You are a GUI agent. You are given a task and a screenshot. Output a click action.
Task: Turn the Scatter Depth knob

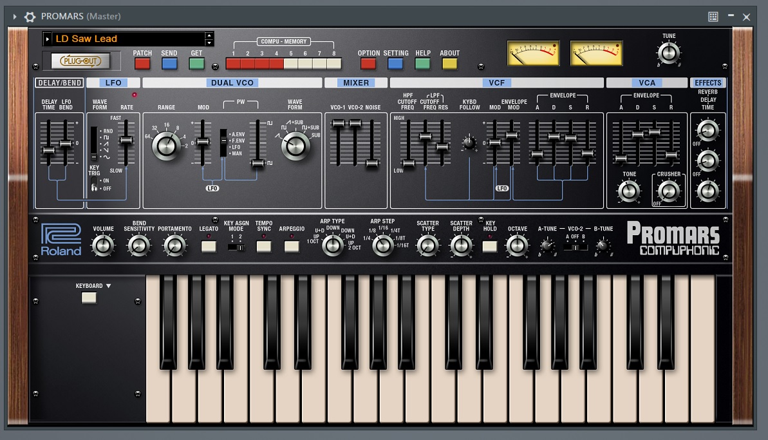click(461, 245)
